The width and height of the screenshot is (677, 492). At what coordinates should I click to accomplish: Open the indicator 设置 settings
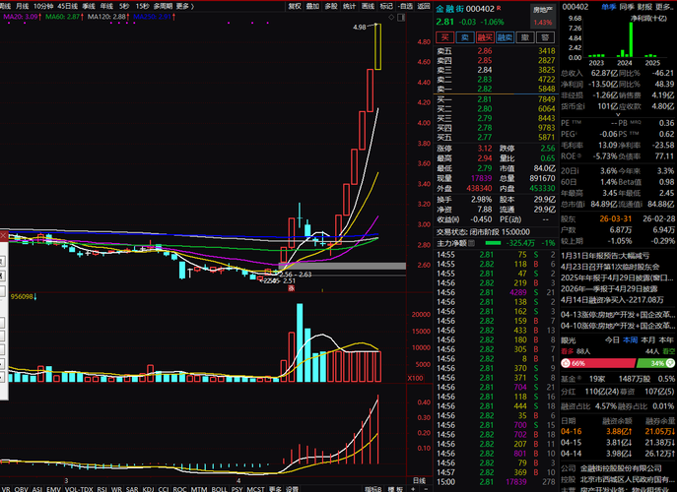click(x=293, y=489)
